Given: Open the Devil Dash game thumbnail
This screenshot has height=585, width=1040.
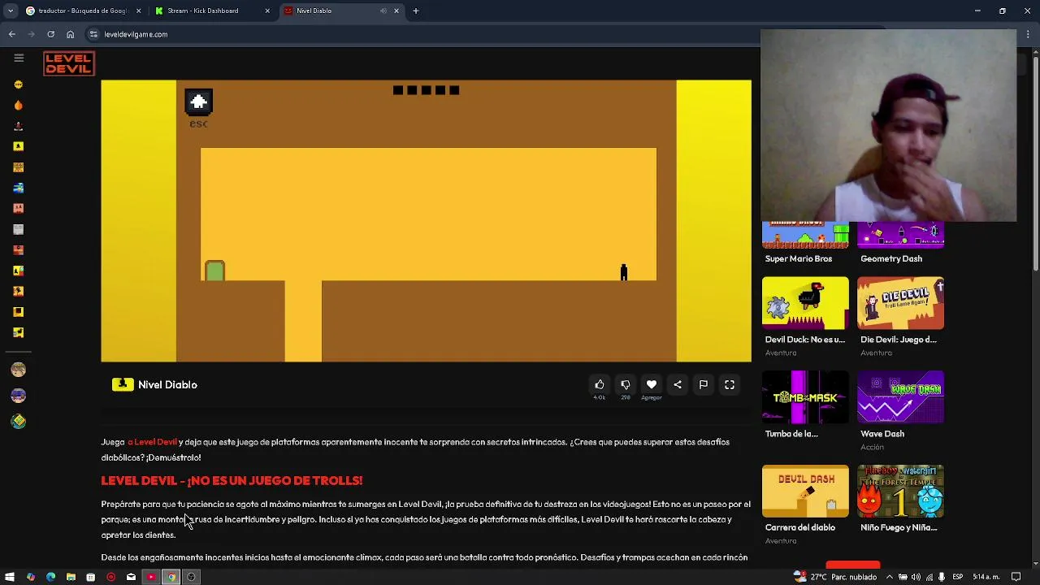Looking at the screenshot, I should pos(805,491).
